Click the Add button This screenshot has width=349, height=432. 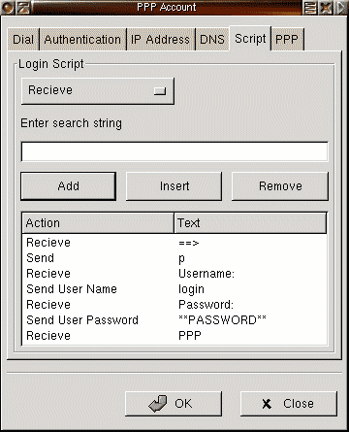click(68, 186)
